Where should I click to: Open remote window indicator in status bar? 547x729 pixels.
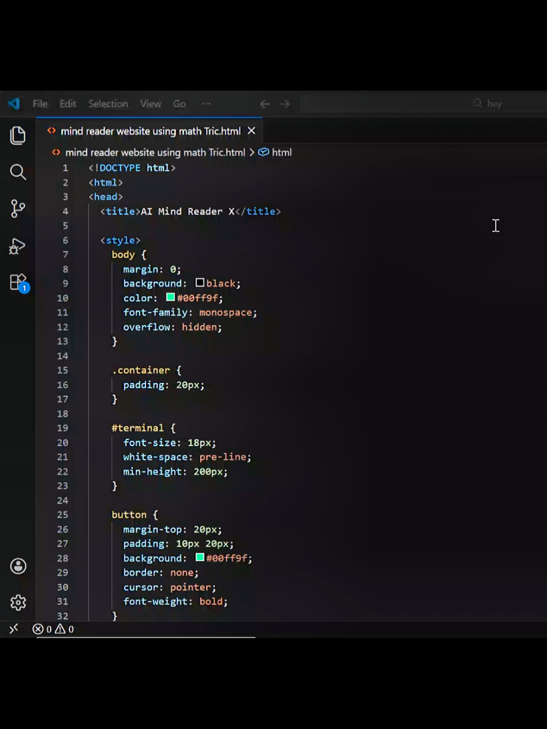click(x=14, y=629)
